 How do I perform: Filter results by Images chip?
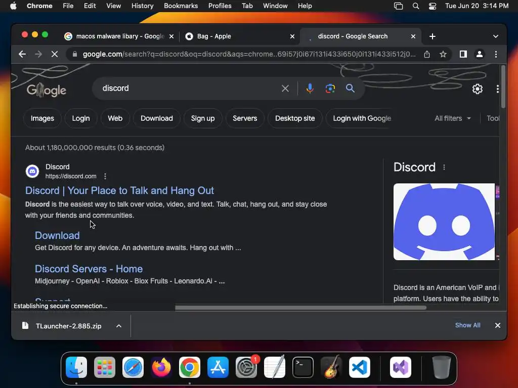(42, 118)
